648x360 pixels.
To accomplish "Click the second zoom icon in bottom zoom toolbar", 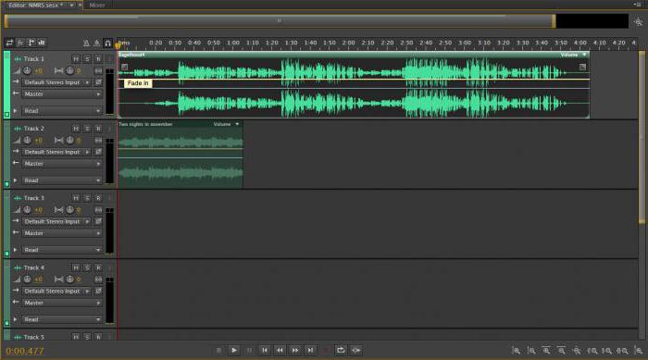I will click(531, 351).
